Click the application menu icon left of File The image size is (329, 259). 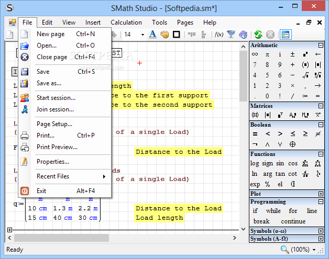[13, 22]
